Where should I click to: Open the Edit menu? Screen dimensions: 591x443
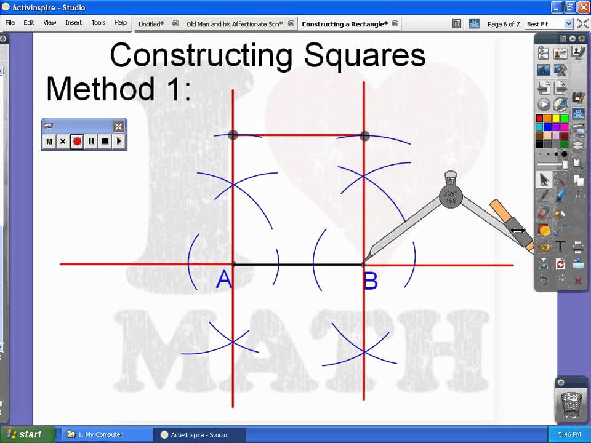click(x=29, y=23)
